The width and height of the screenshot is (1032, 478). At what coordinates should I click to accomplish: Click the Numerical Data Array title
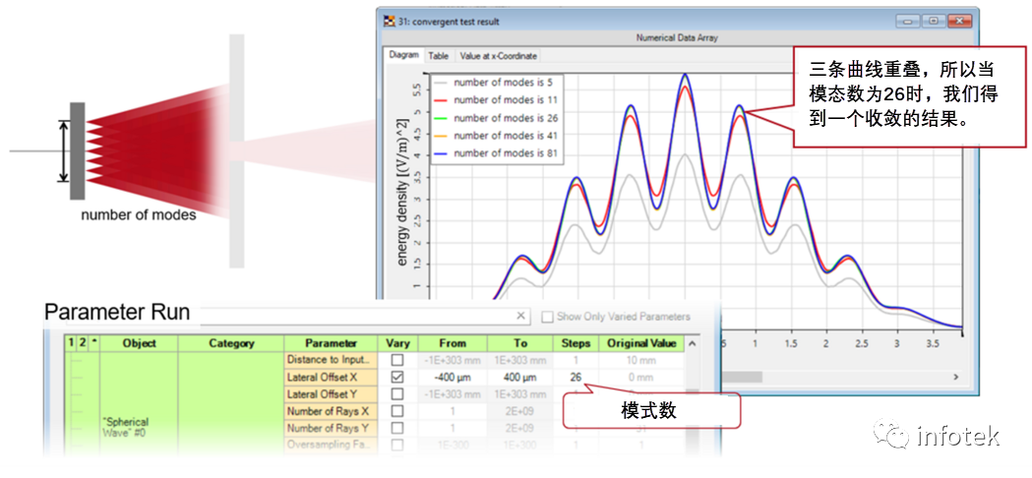[x=677, y=38]
